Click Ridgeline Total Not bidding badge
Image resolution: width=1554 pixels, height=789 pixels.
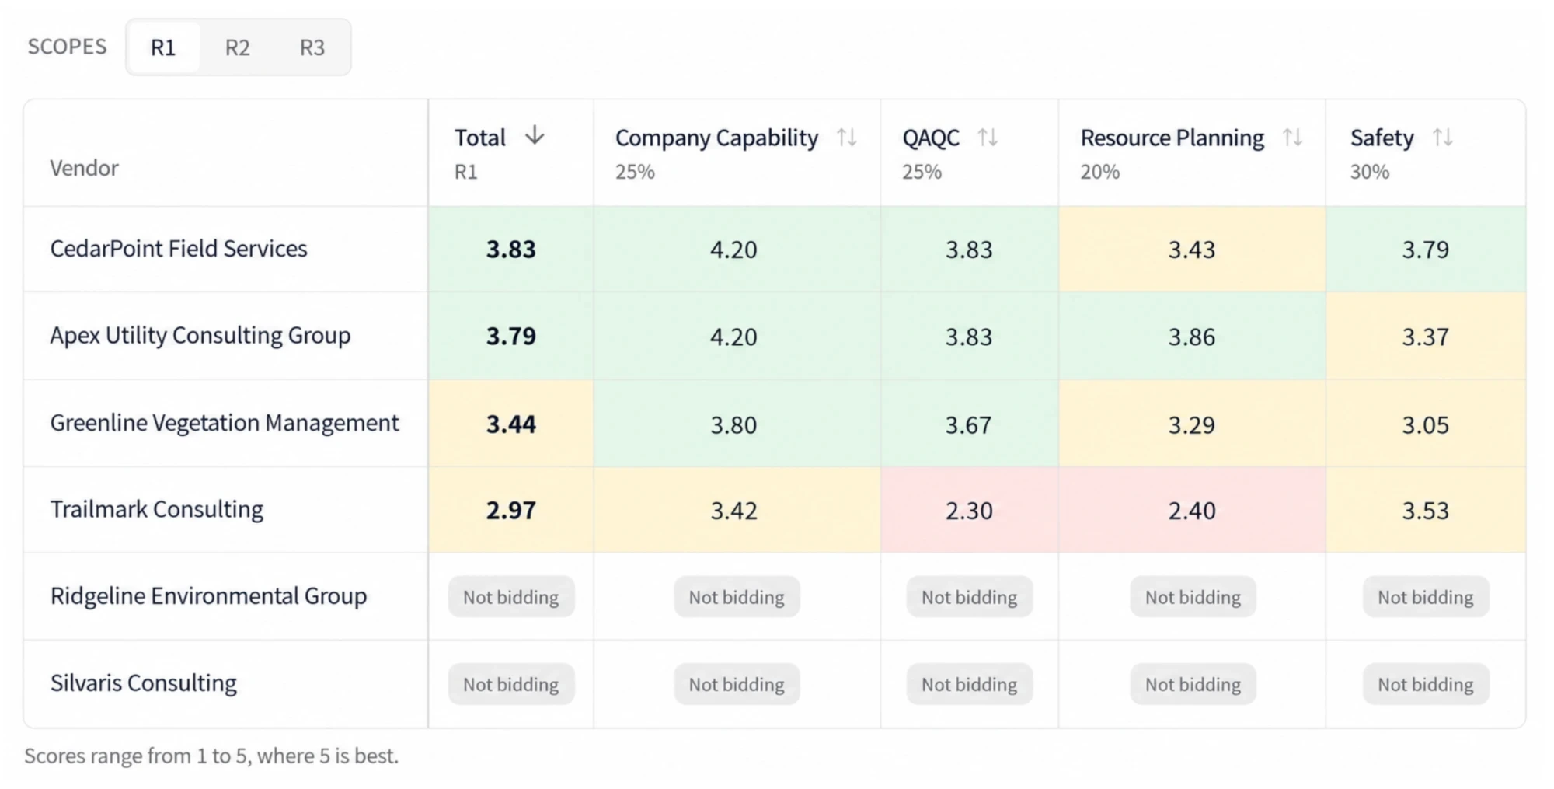click(511, 597)
